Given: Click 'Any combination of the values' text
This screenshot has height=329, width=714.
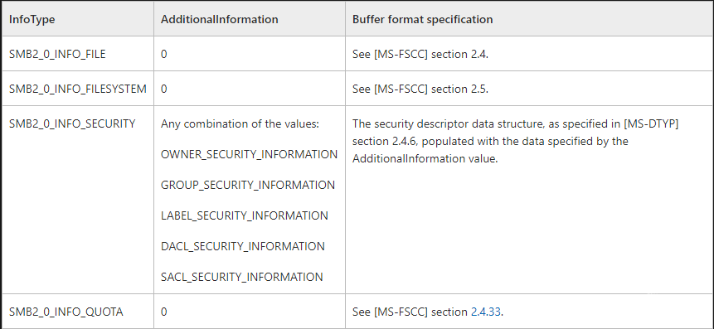Looking at the screenshot, I should [240, 123].
